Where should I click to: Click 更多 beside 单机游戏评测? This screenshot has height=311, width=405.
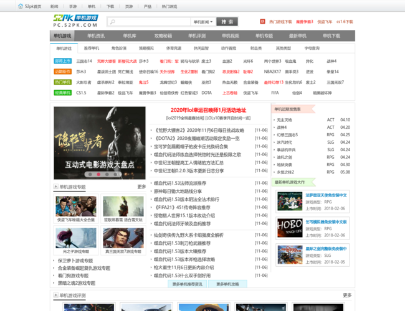coord(347,295)
